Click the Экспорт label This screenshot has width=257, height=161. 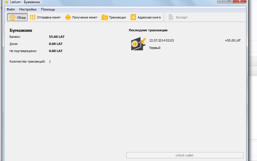click(x=182, y=17)
